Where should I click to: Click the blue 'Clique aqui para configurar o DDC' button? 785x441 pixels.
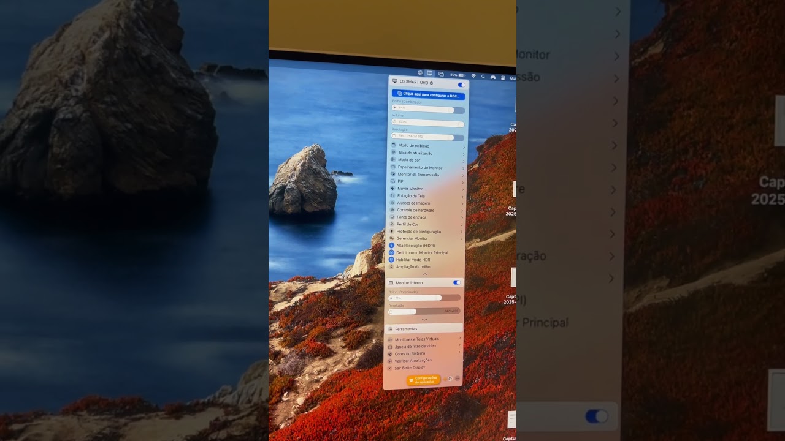428,95
